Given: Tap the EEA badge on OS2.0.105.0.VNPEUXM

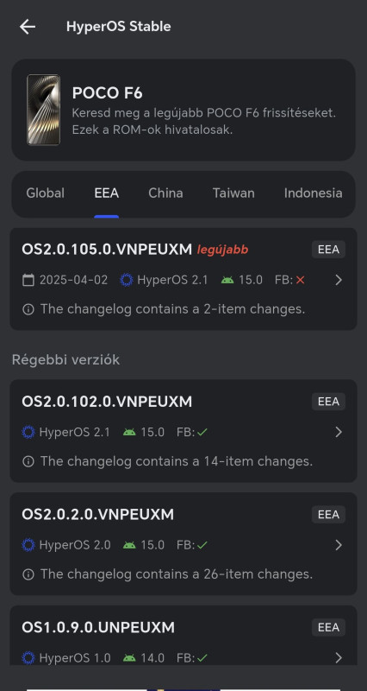Looking at the screenshot, I should [328, 250].
